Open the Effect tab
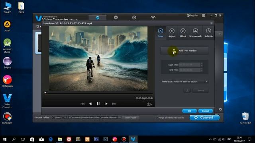This screenshot has height=143, width=255. tap(183, 33)
